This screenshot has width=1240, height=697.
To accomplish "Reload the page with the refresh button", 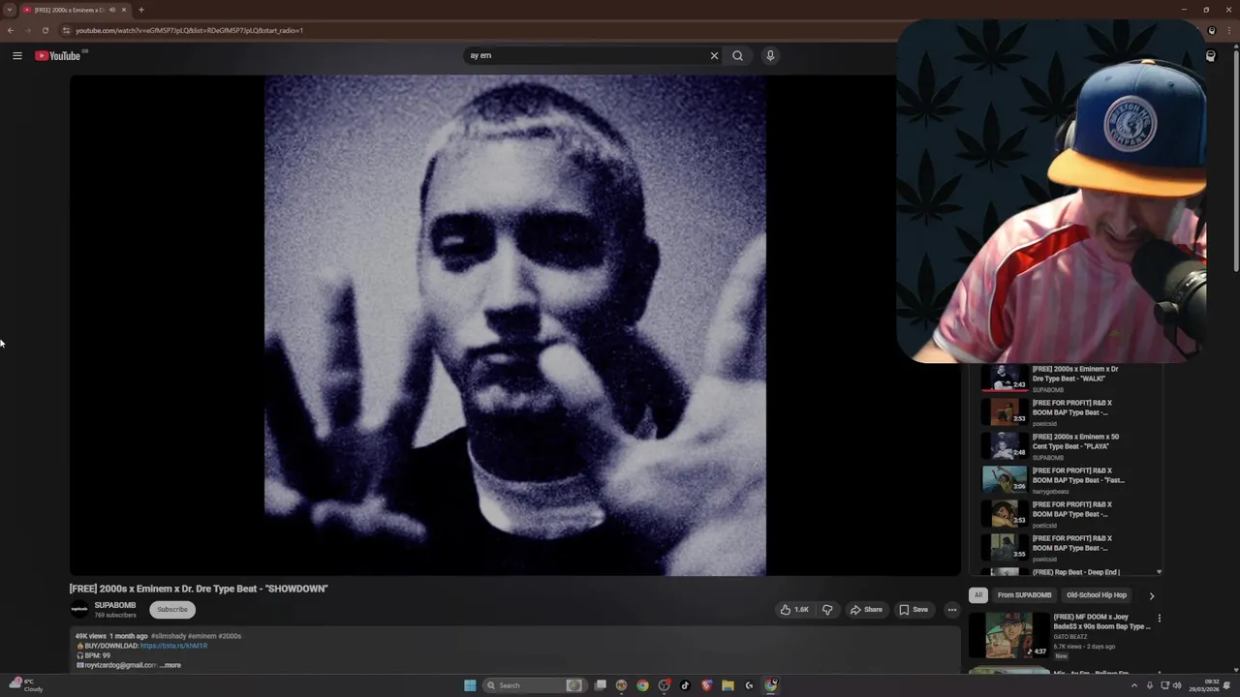I will 45,30.
